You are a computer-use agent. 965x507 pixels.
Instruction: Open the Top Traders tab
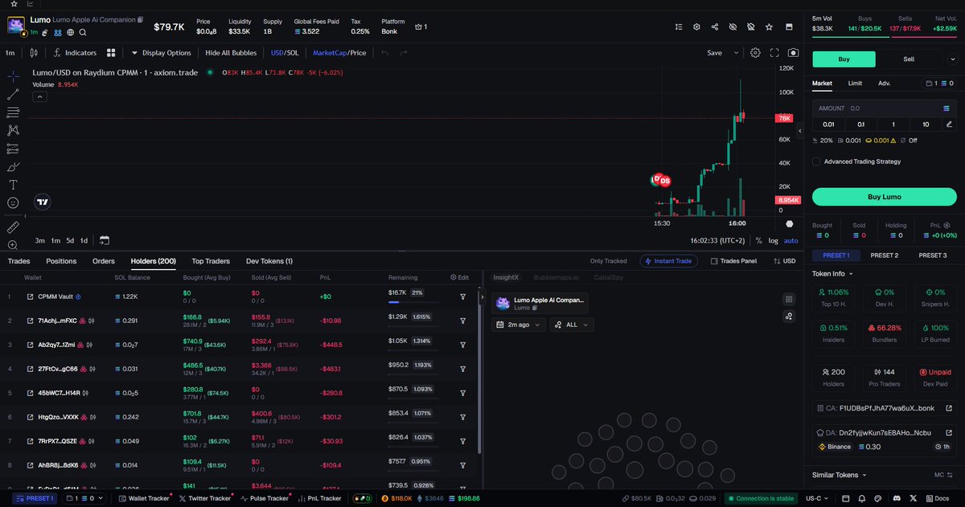click(211, 261)
